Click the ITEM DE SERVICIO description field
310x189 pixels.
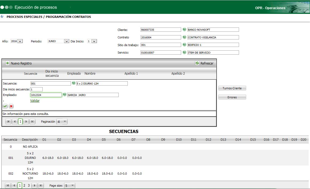(213, 53)
